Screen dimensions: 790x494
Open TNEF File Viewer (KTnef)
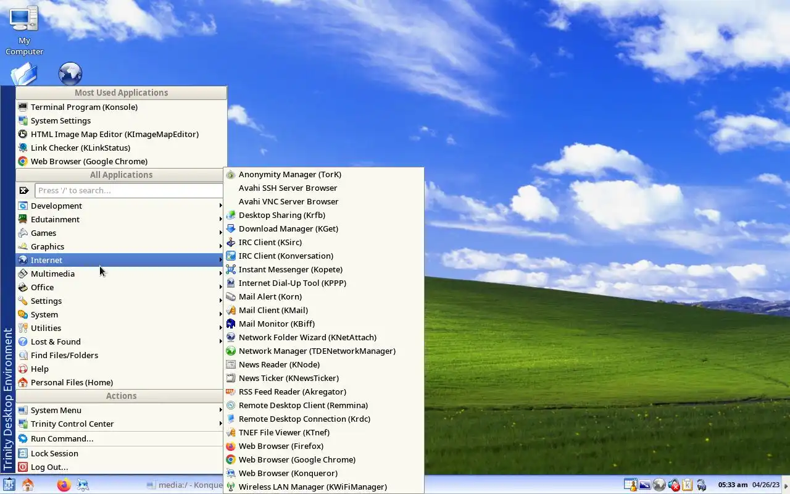[x=323, y=432]
